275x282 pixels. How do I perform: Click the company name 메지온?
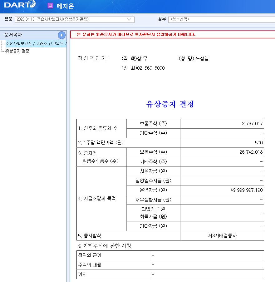pyautogui.click(x=65, y=6)
